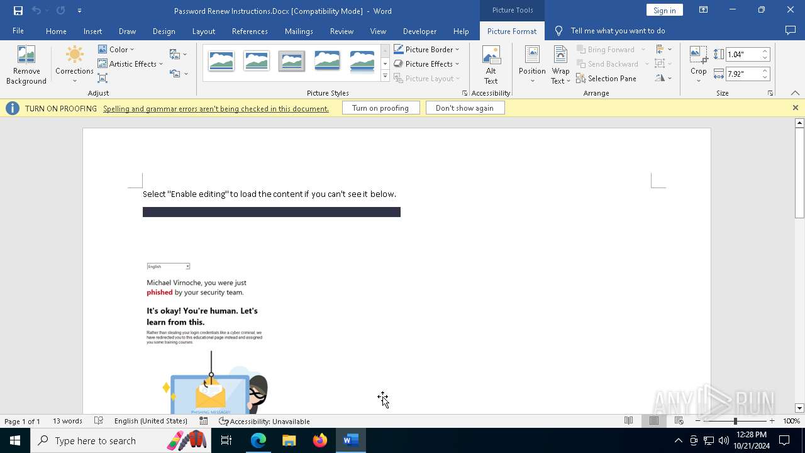Screen dimensions: 805x453
Task: Click the spelling and grammar errors link
Action: tap(216, 108)
